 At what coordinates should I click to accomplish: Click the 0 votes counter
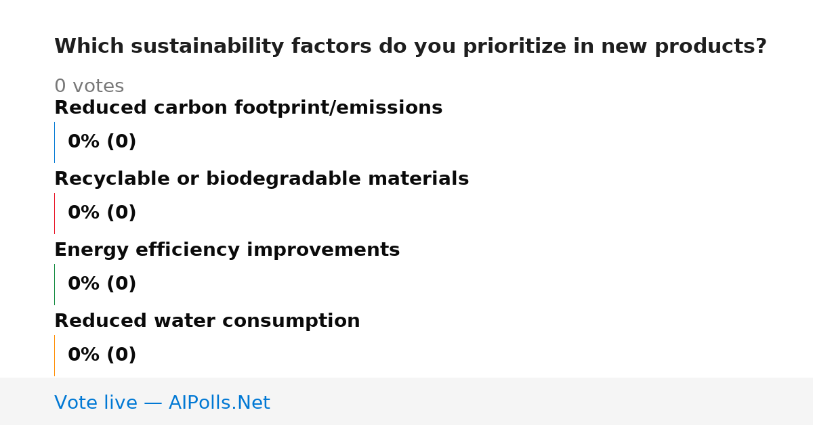(89, 87)
